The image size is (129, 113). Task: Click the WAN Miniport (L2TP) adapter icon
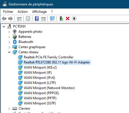point(20,83)
